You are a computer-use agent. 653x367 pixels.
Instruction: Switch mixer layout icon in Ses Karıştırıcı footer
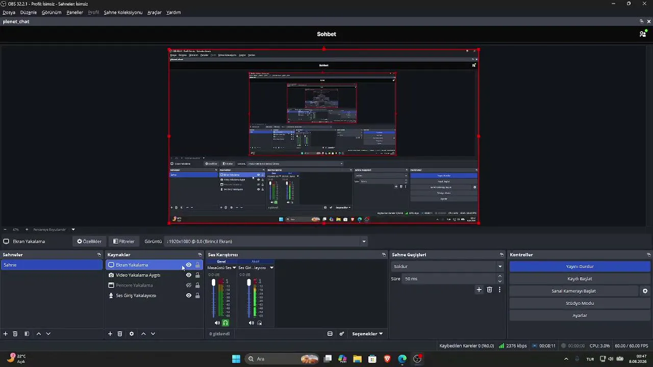coord(330,334)
